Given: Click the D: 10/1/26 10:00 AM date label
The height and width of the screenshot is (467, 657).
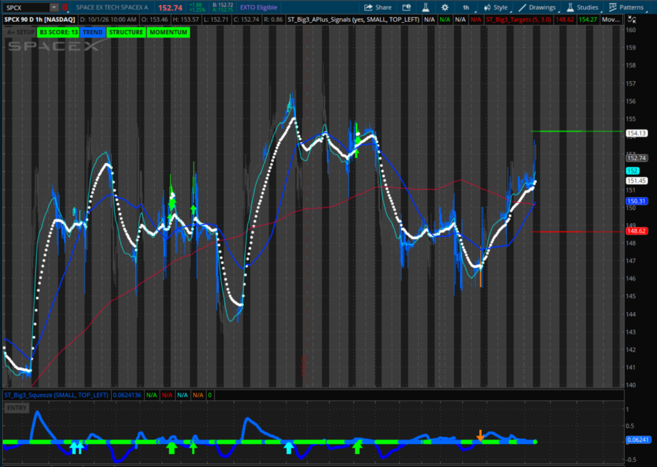Looking at the screenshot, I should click(108, 19).
